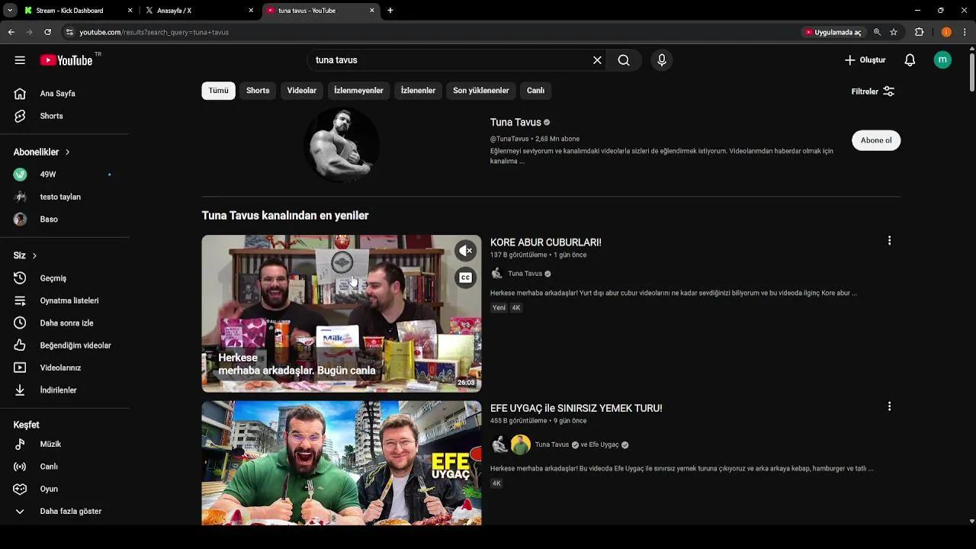Toggle captions CC on preview video

click(465, 278)
